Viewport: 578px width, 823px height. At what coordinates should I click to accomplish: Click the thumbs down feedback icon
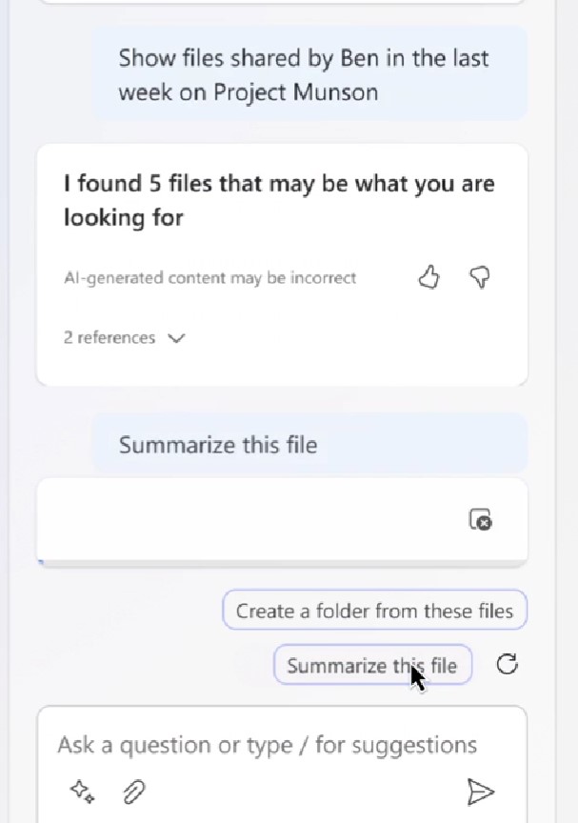pyautogui.click(x=480, y=278)
